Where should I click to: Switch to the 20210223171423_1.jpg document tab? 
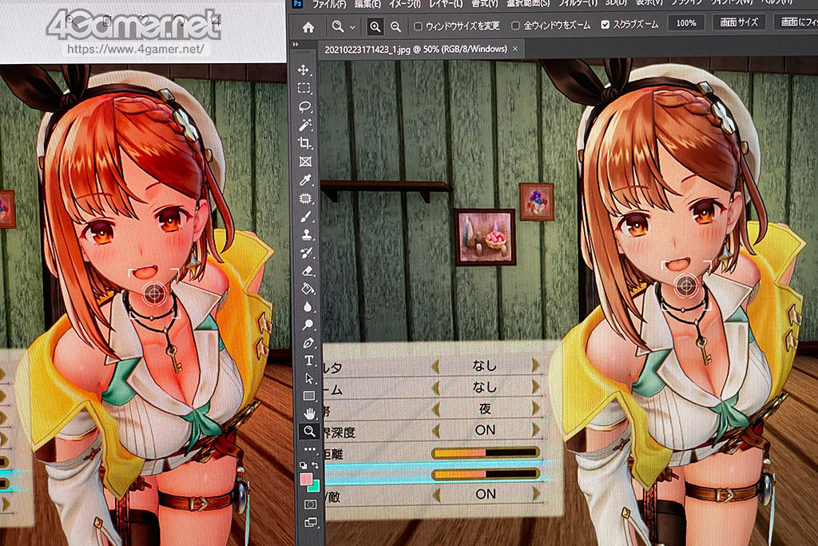pos(415,50)
